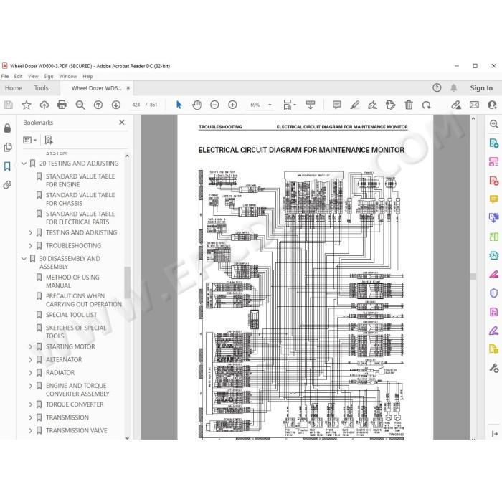
Task: Expand the RADIATOR bookmark
Action: (x=30, y=373)
